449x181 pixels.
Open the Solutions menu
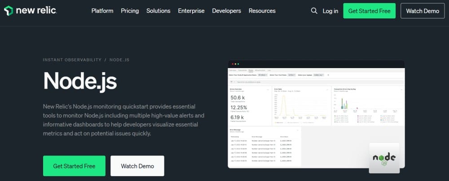tap(158, 11)
